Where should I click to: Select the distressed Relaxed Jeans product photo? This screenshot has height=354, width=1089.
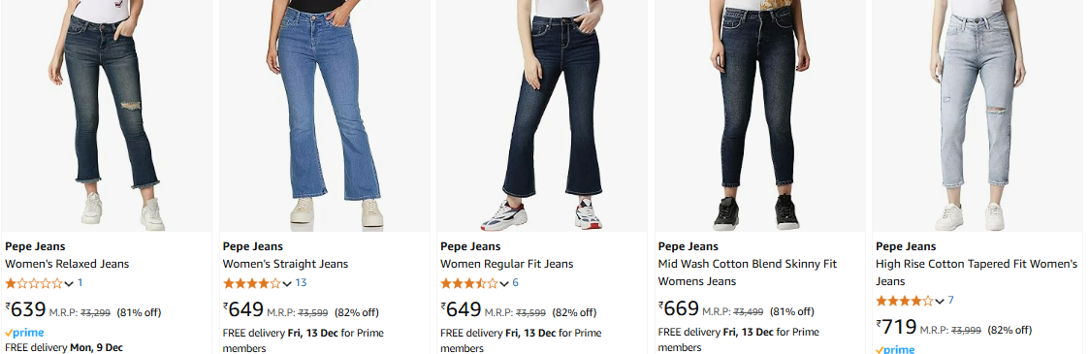click(x=107, y=115)
